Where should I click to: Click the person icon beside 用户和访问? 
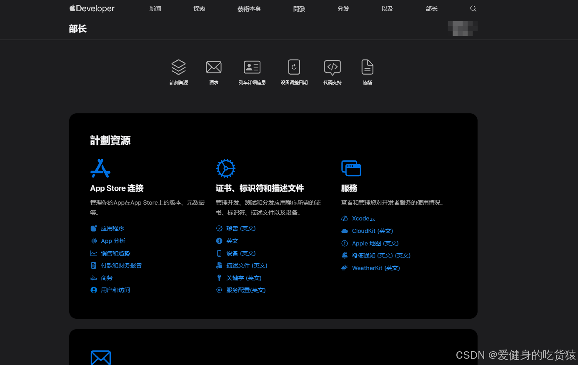click(x=94, y=290)
